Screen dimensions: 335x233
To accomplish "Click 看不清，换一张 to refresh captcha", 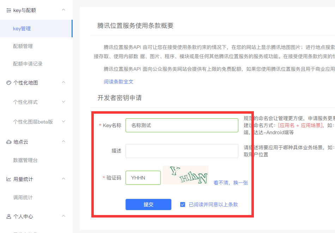I will (x=231, y=183).
